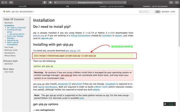Viewport: 180px width, 112px height.
Task: Open the v: stable version dropdown
Action: 169,104
